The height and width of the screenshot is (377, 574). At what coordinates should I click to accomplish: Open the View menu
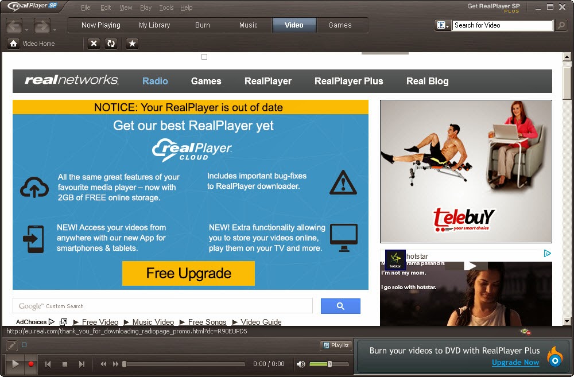tap(126, 7)
